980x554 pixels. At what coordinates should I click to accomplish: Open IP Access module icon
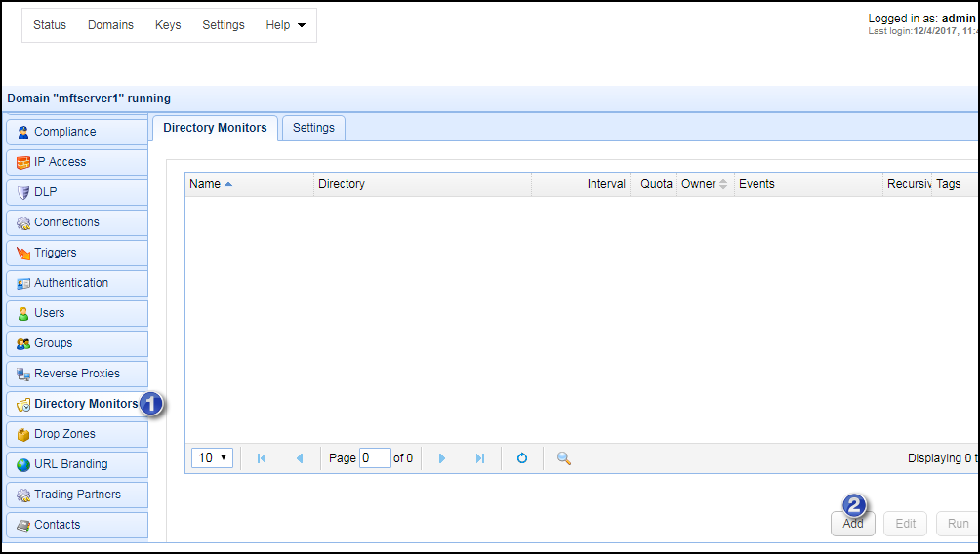23,162
